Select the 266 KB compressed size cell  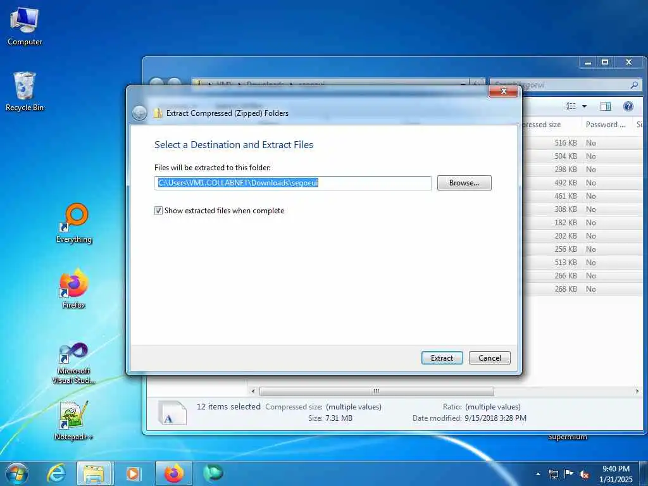point(565,276)
